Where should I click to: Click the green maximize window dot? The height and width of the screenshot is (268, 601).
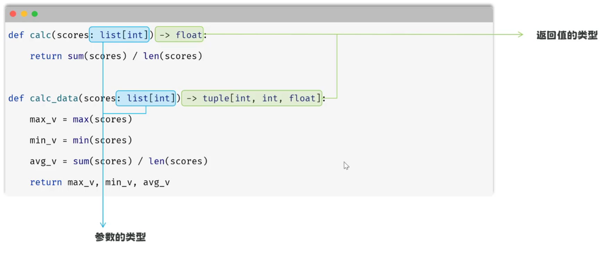pos(35,14)
